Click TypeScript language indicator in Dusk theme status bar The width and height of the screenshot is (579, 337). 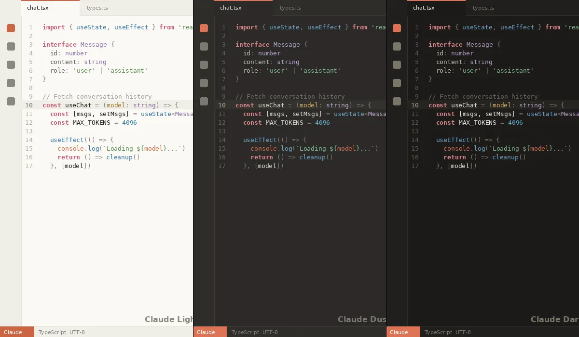(x=245, y=332)
